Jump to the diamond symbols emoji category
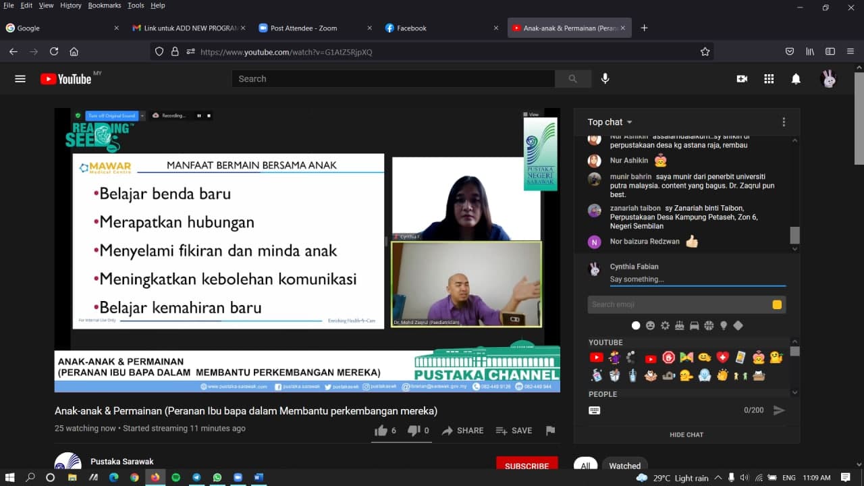The height and width of the screenshot is (486, 864). point(738,325)
